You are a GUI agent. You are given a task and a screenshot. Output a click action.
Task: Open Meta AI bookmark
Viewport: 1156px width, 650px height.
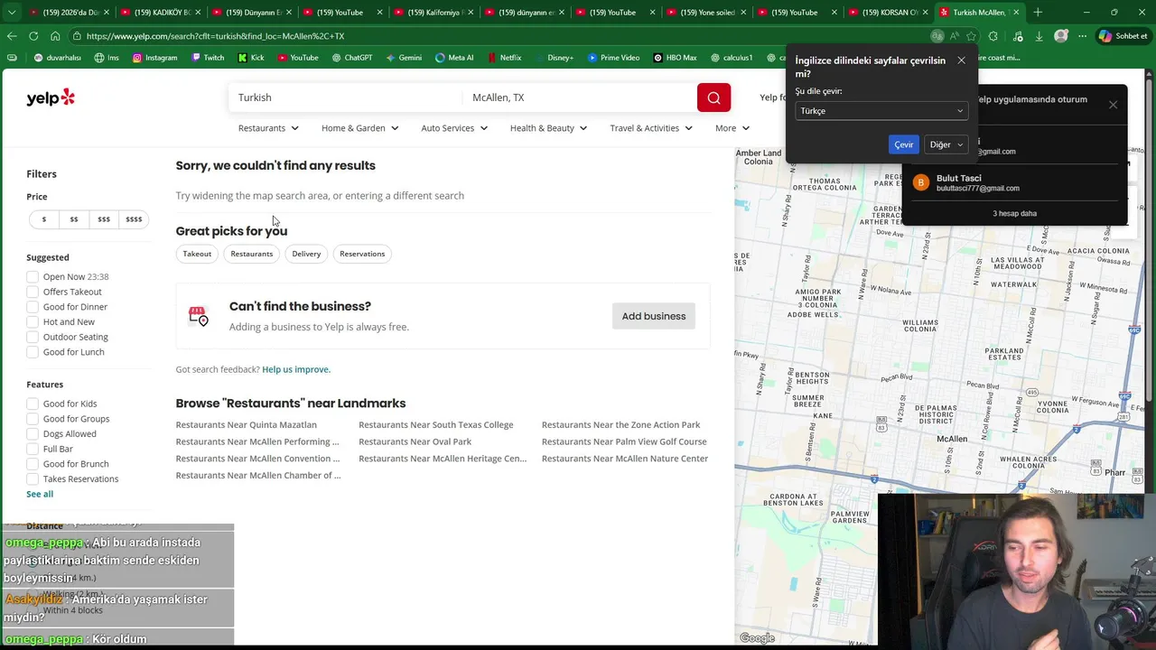(454, 58)
